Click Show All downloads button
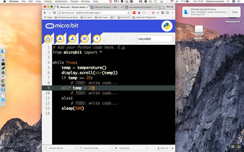The width and height of the screenshot is (244, 152). [163, 148]
